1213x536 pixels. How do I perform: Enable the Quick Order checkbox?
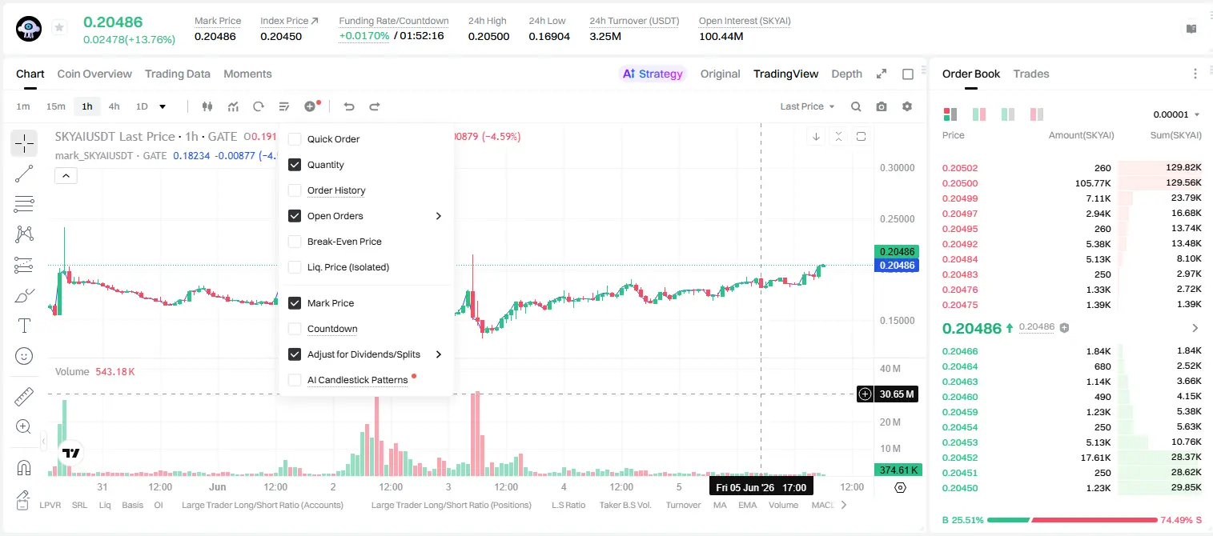coord(295,139)
